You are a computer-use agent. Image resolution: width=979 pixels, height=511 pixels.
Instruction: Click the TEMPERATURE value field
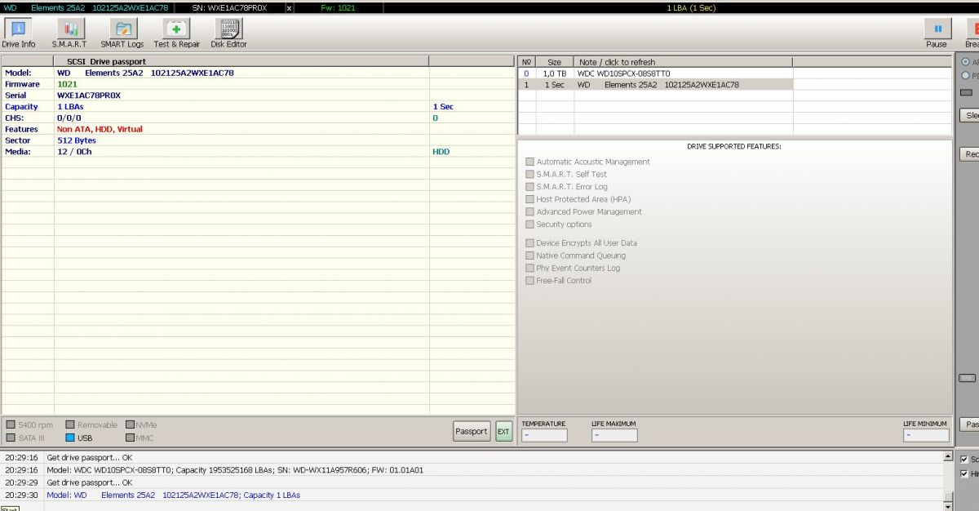tap(544, 435)
